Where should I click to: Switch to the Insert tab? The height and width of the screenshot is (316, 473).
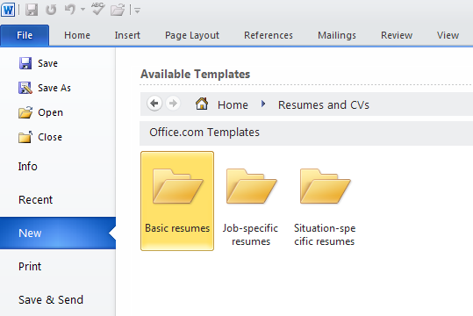(x=127, y=35)
